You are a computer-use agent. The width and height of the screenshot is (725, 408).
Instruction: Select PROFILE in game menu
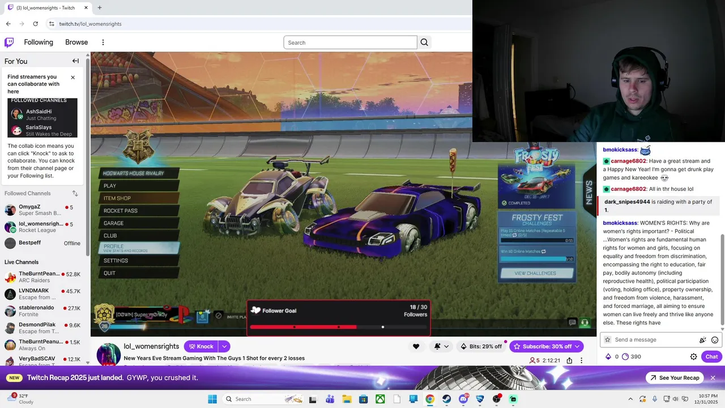point(139,248)
